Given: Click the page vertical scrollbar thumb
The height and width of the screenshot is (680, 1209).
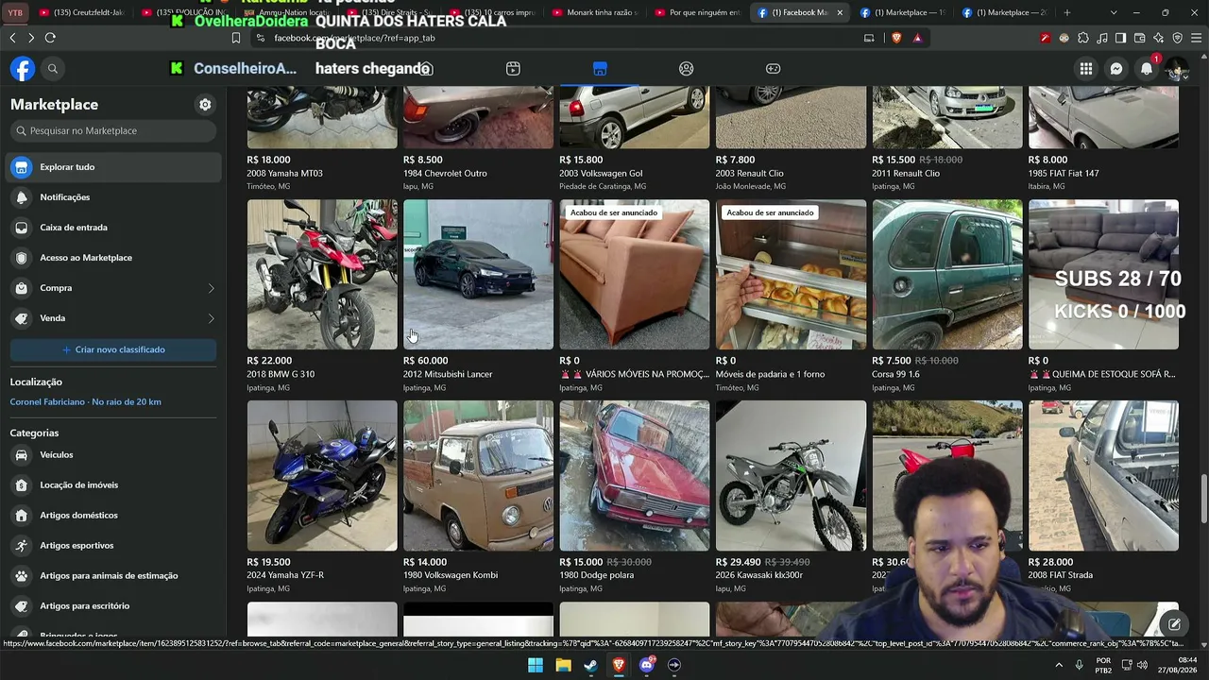Looking at the screenshot, I should pyautogui.click(x=1204, y=499).
